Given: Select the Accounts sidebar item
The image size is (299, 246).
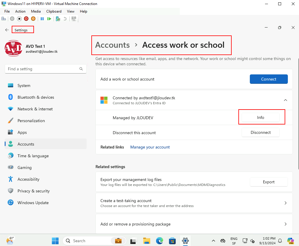Looking at the screenshot, I should click(x=46, y=144).
